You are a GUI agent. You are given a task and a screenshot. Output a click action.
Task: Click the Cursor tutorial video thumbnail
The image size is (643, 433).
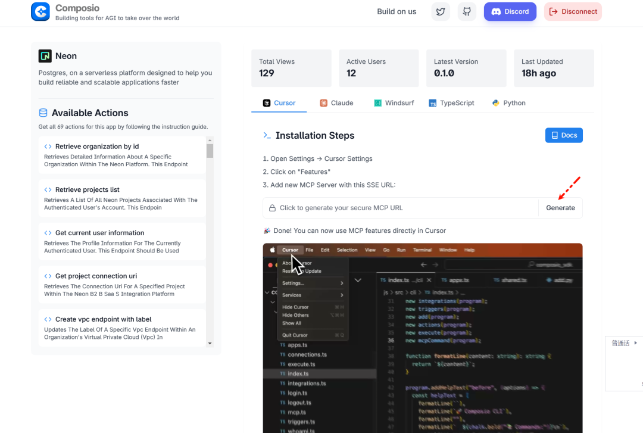click(x=423, y=338)
